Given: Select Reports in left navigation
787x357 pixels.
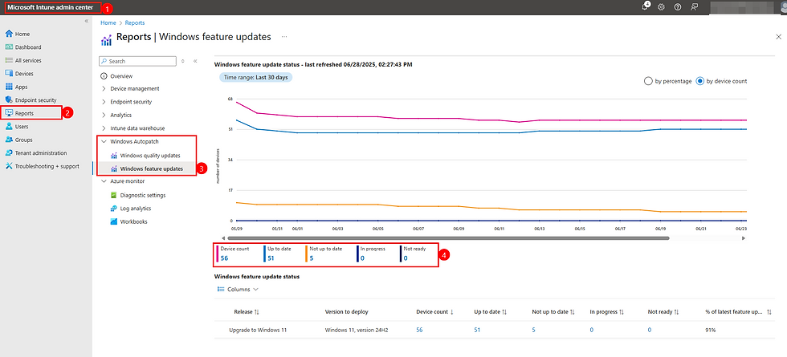Looking at the screenshot, I should pos(24,113).
